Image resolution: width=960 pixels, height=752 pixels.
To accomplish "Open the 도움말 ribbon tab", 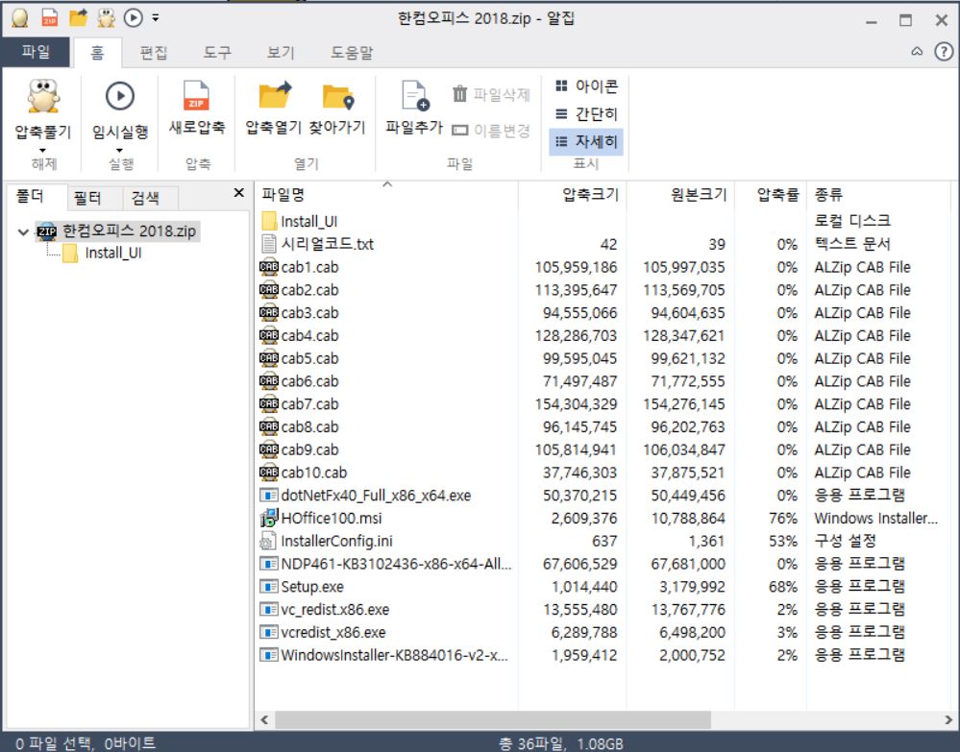I will coord(352,53).
